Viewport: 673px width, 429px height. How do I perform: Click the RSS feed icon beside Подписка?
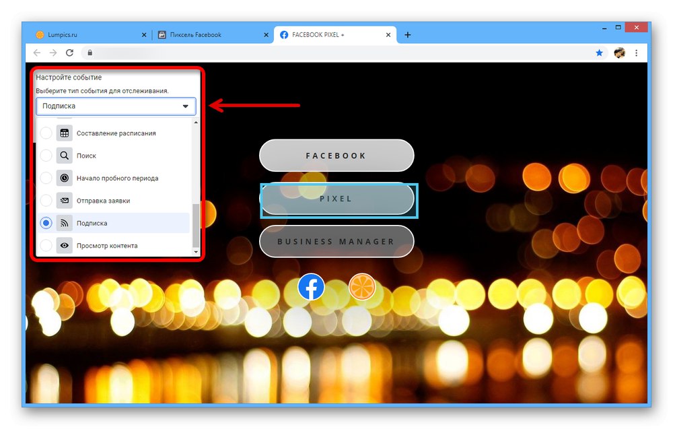tap(65, 223)
